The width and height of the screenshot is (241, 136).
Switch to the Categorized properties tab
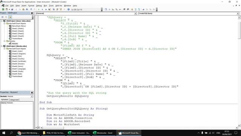pyautogui.click(x=14, y=100)
